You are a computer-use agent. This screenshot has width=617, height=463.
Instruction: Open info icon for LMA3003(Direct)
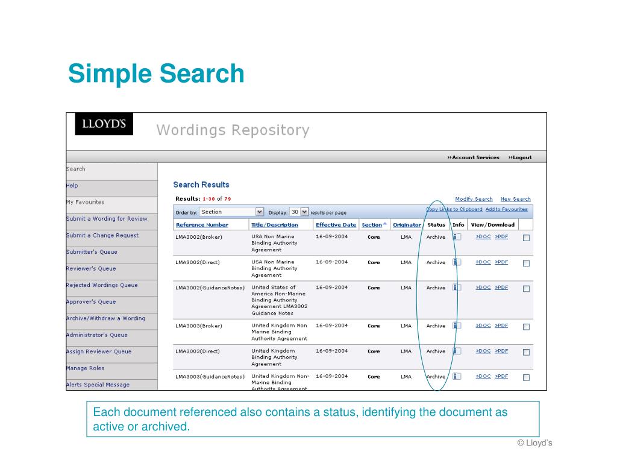coord(457,351)
